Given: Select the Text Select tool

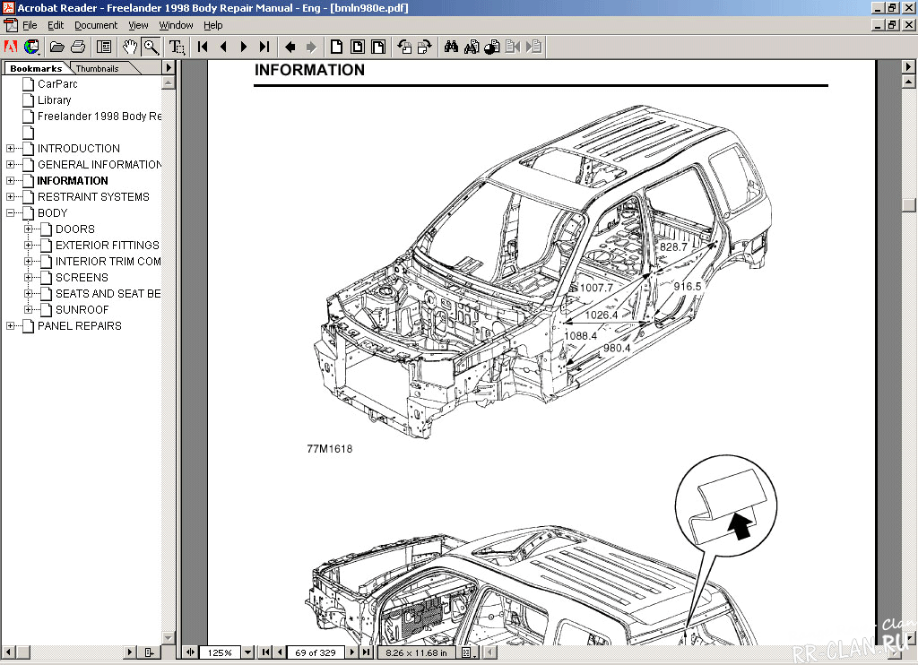Looking at the screenshot, I should (178, 47).
